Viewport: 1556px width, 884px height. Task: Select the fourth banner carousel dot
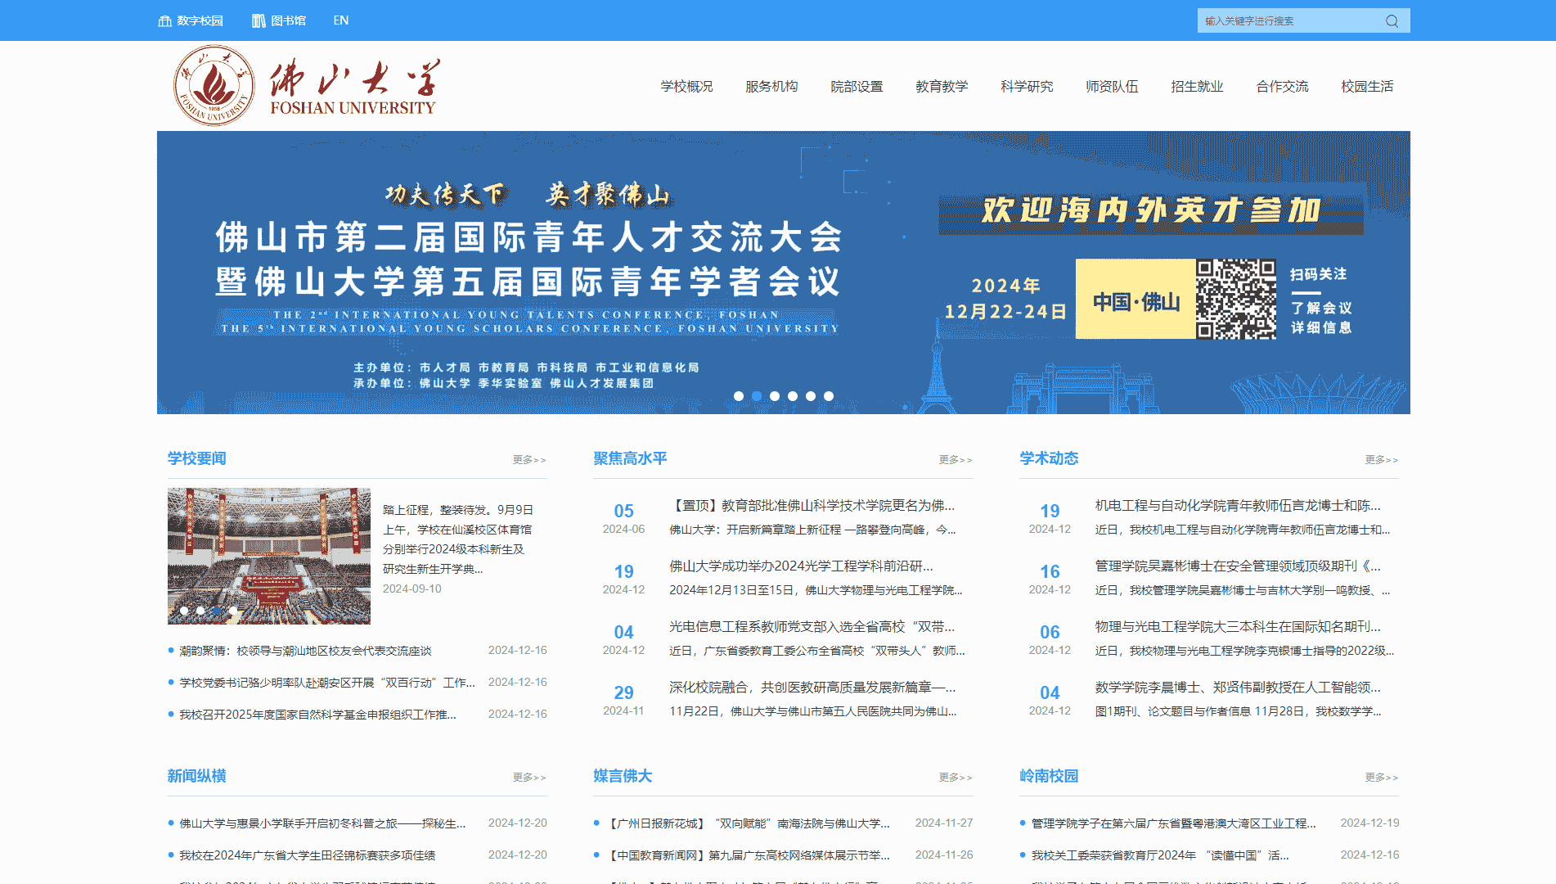(793, 396)
